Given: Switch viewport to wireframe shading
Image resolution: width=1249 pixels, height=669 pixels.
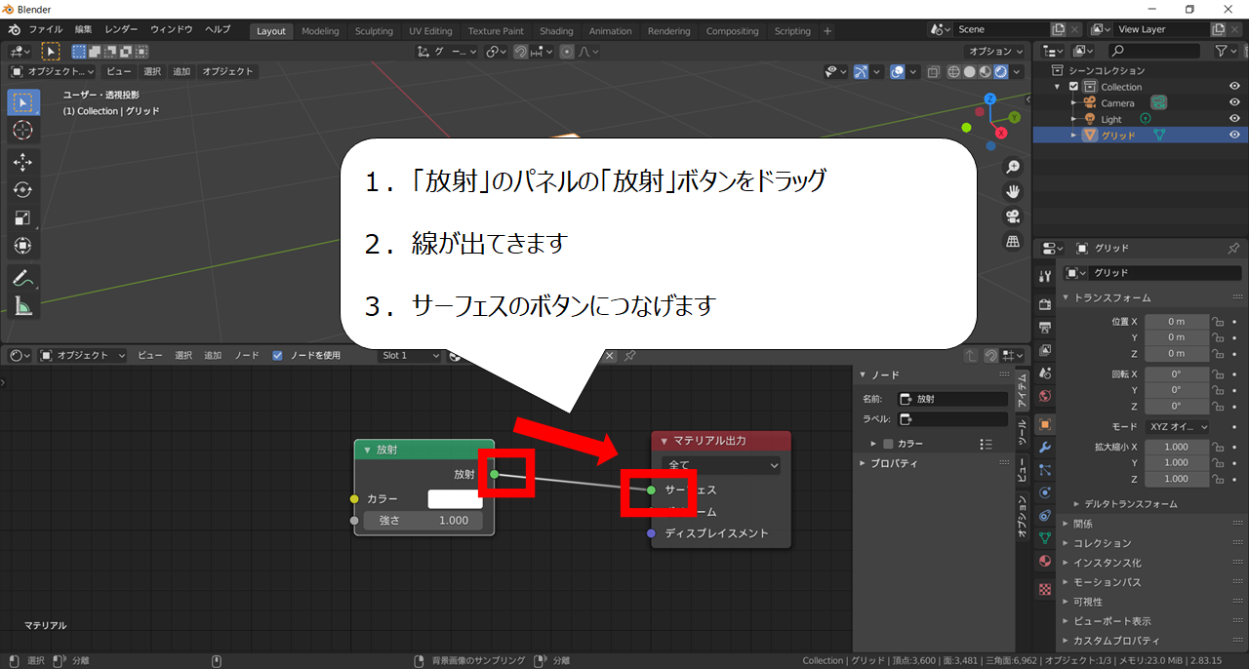Looking at the screenshot, I should pyautogui.click(x=952, y=71).
